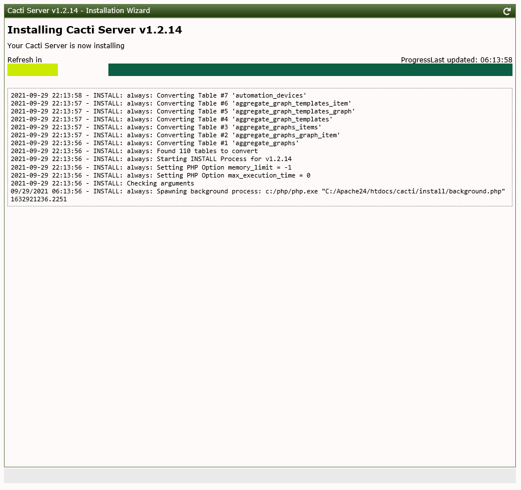Click the log line for Table #1 'aggregate_graphs'
The height and width of the screenshot is (490, 521).
[155, 143]
